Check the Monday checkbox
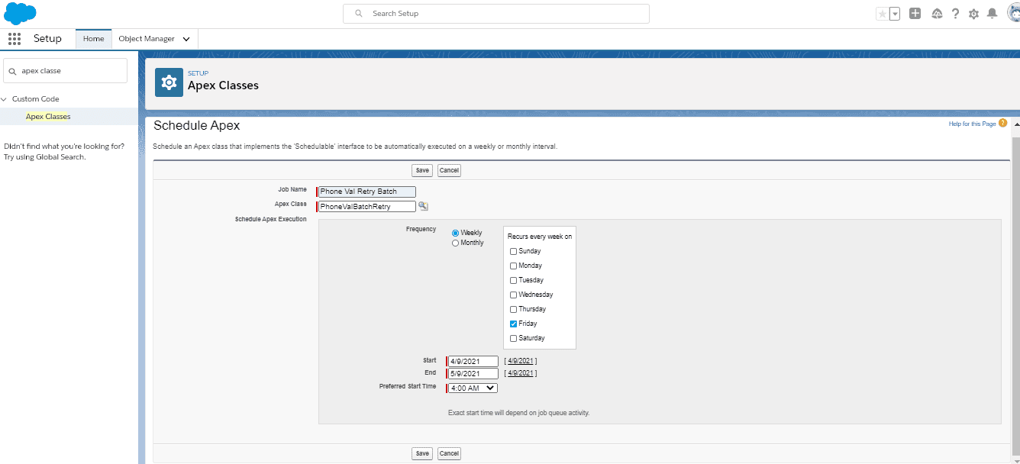This screenshot has height=464, width=1020. (x=513, y=266)
